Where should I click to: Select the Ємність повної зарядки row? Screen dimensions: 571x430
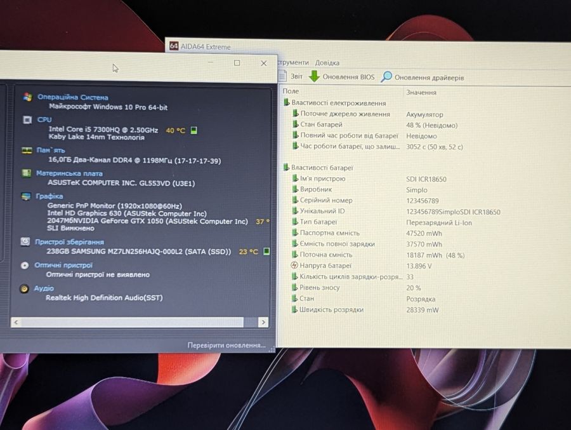367,244
